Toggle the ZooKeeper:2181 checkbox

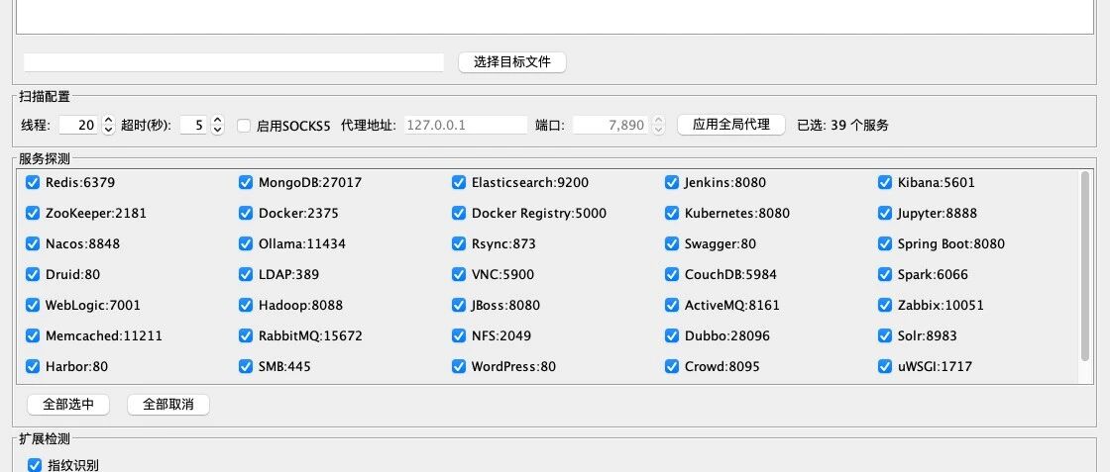33,213
